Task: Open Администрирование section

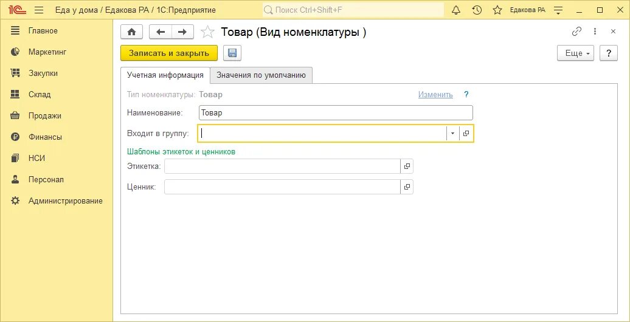Action: pyautogui.click(x=56, y=201)
